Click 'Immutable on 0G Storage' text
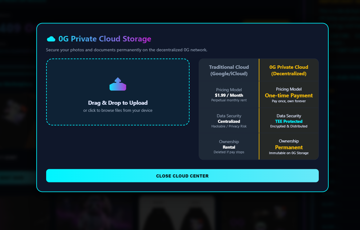360x230 pixels. [x=289, y=153]
